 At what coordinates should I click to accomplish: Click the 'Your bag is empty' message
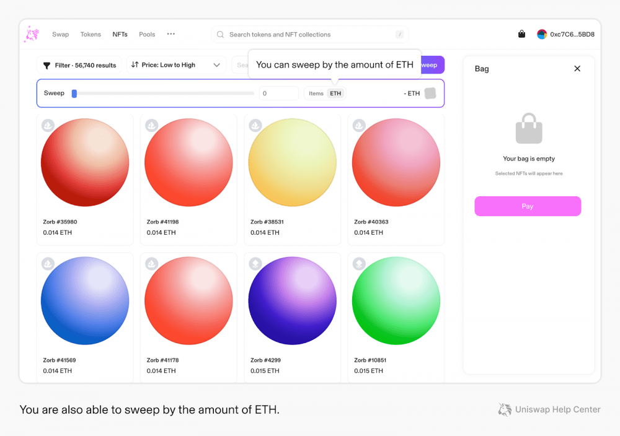529,159
